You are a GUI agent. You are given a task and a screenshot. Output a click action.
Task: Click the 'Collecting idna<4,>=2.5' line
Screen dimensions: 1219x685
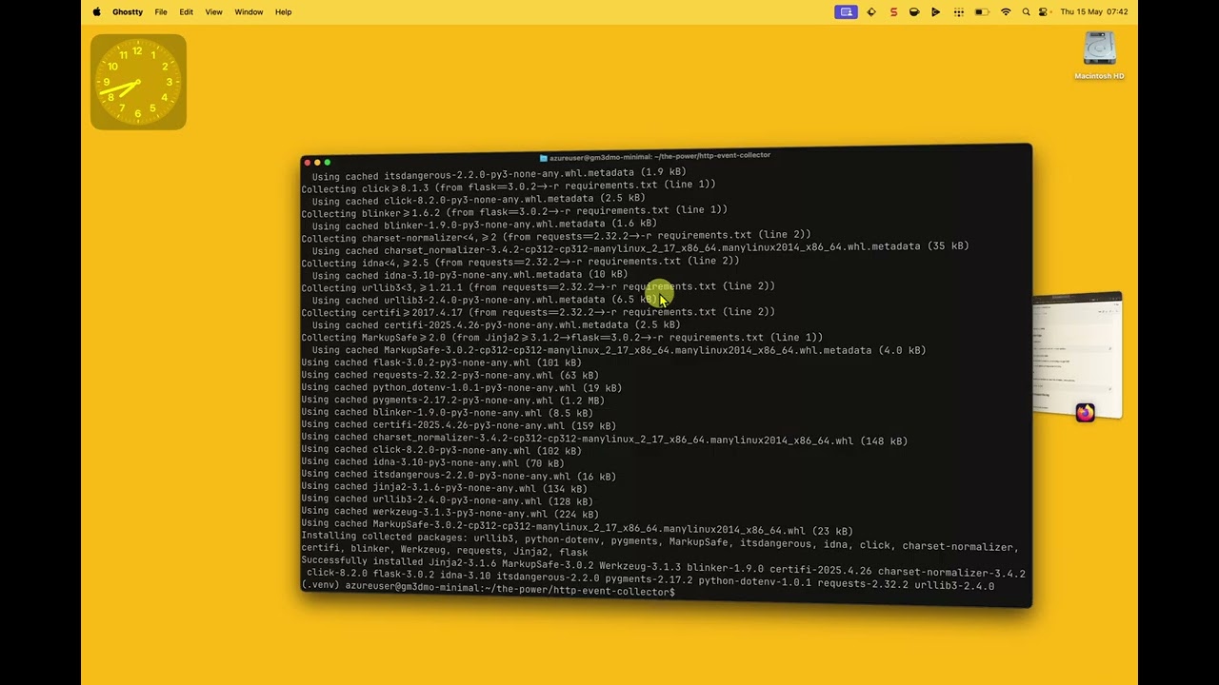(x=520, y=262)
